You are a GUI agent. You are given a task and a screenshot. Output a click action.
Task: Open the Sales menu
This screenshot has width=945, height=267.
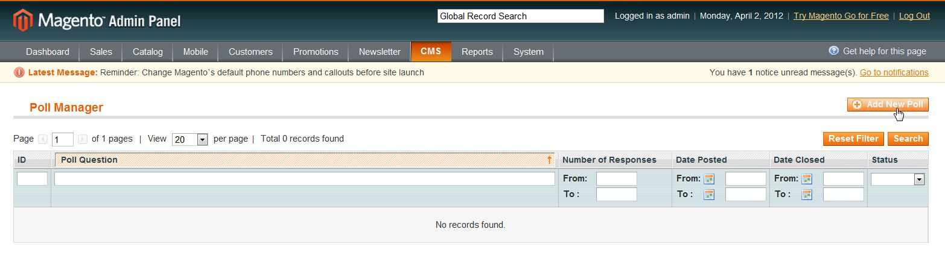point(101,52)
